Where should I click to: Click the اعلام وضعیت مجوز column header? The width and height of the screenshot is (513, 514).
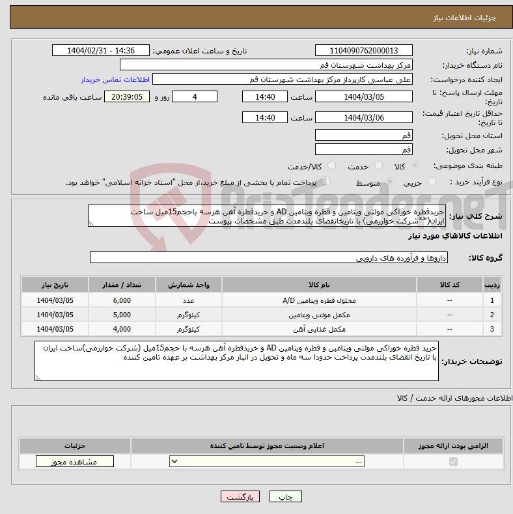pos(267,446)
